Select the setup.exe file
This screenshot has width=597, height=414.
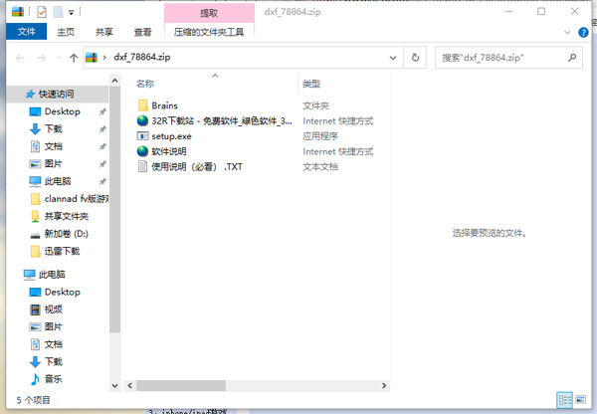pyautogui.click(x=164, y=136)
